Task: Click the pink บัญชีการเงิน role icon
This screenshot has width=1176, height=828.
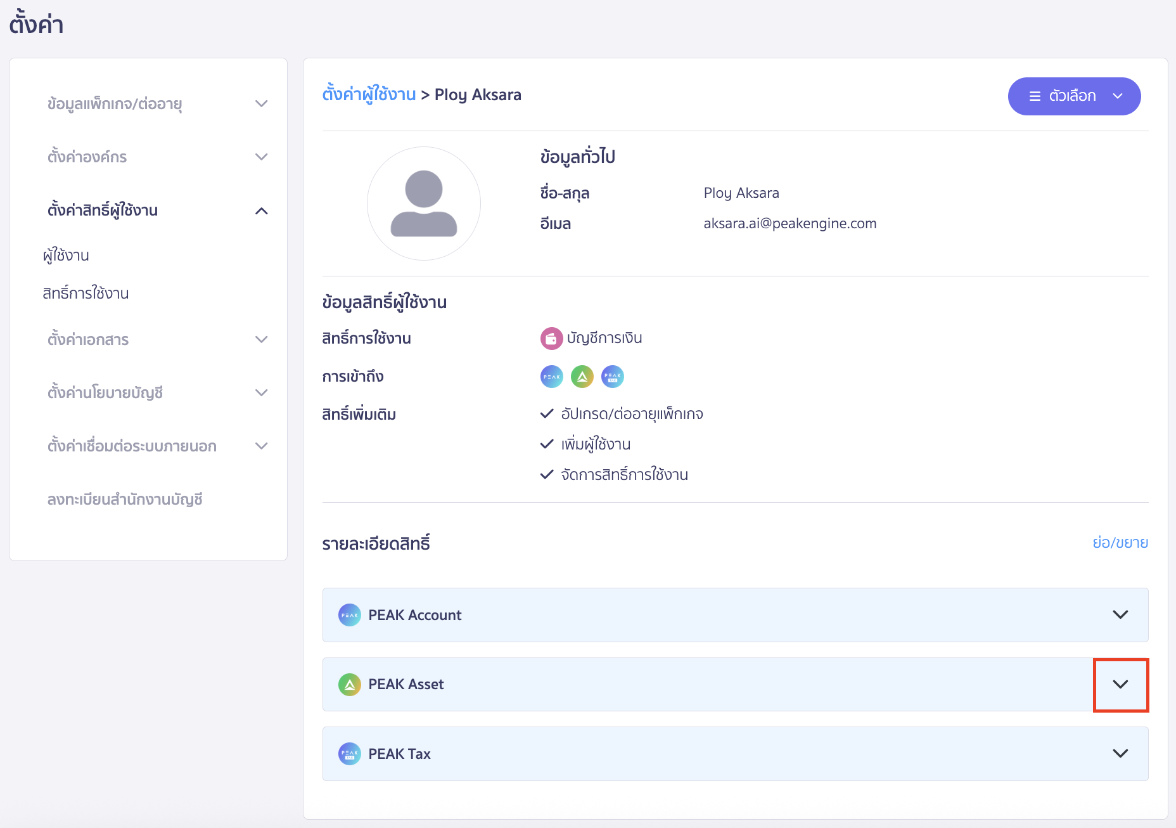Action: (x=552, y=338)
